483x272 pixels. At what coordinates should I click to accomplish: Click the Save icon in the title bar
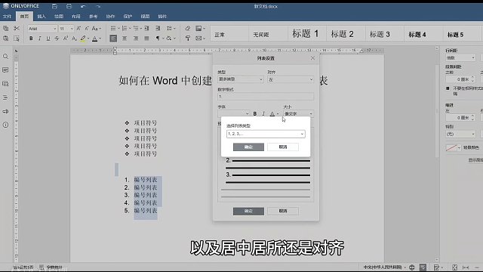tap(54, 6)
